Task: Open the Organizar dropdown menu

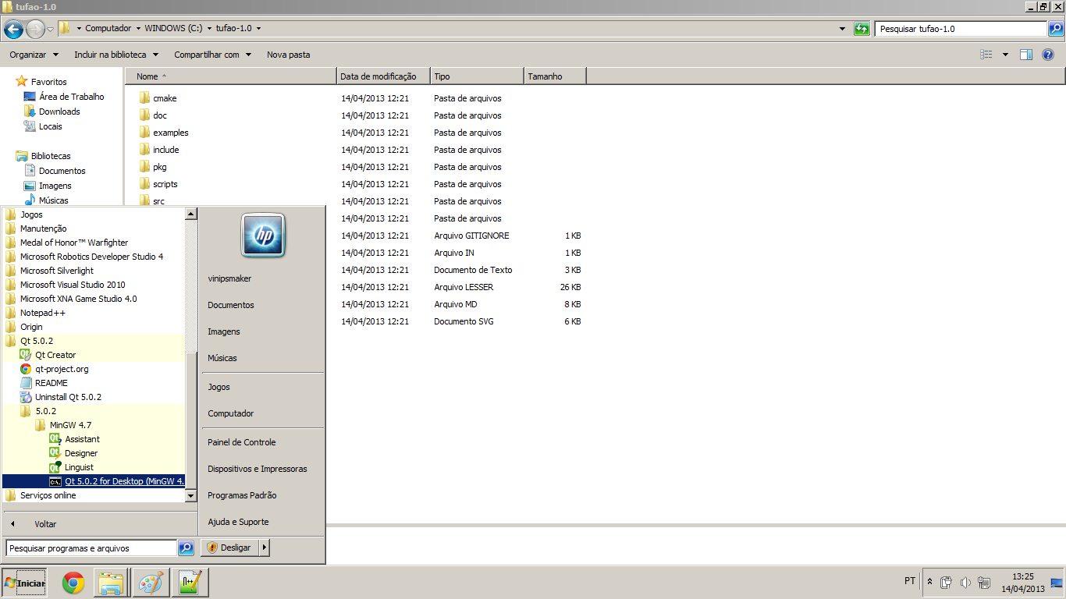Action: click(x=34, y=55)
